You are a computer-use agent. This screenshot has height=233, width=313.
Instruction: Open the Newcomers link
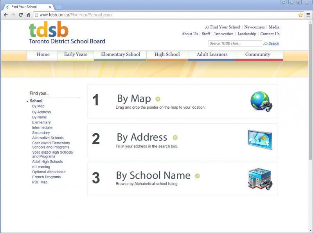click(254, 27)
